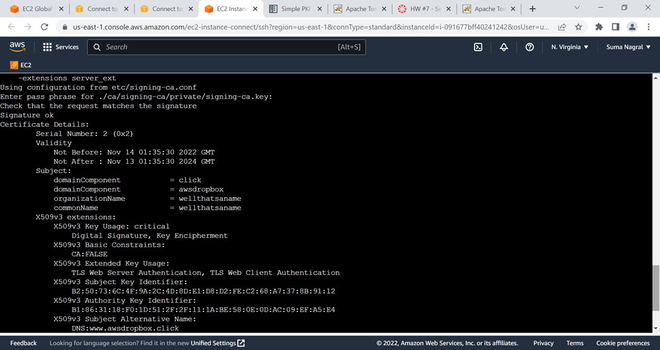Click the Feedback link
Image resolution: width=660 pixels, height=350 pixels.
[23, 343]
